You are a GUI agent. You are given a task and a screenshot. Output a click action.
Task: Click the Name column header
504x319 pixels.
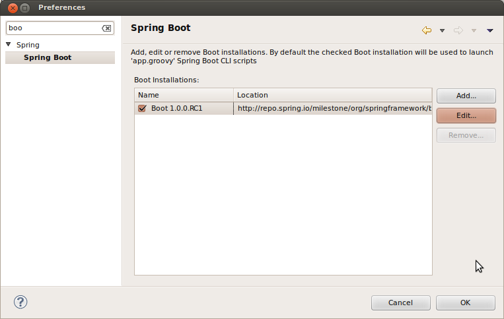pyautogui.click(x=184, y=95)
